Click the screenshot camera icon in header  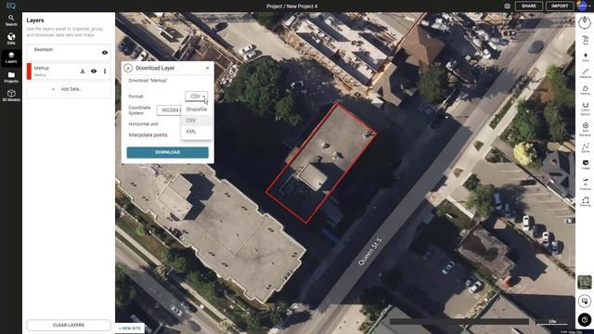[508, 6]
